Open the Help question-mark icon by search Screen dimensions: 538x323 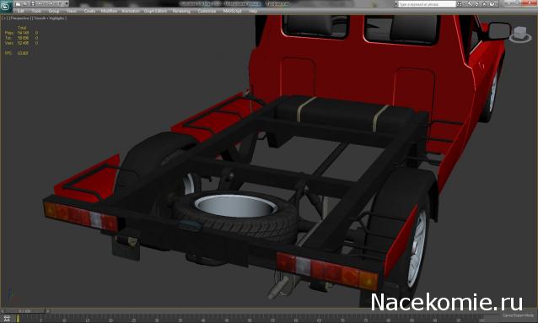click(492, 3)
